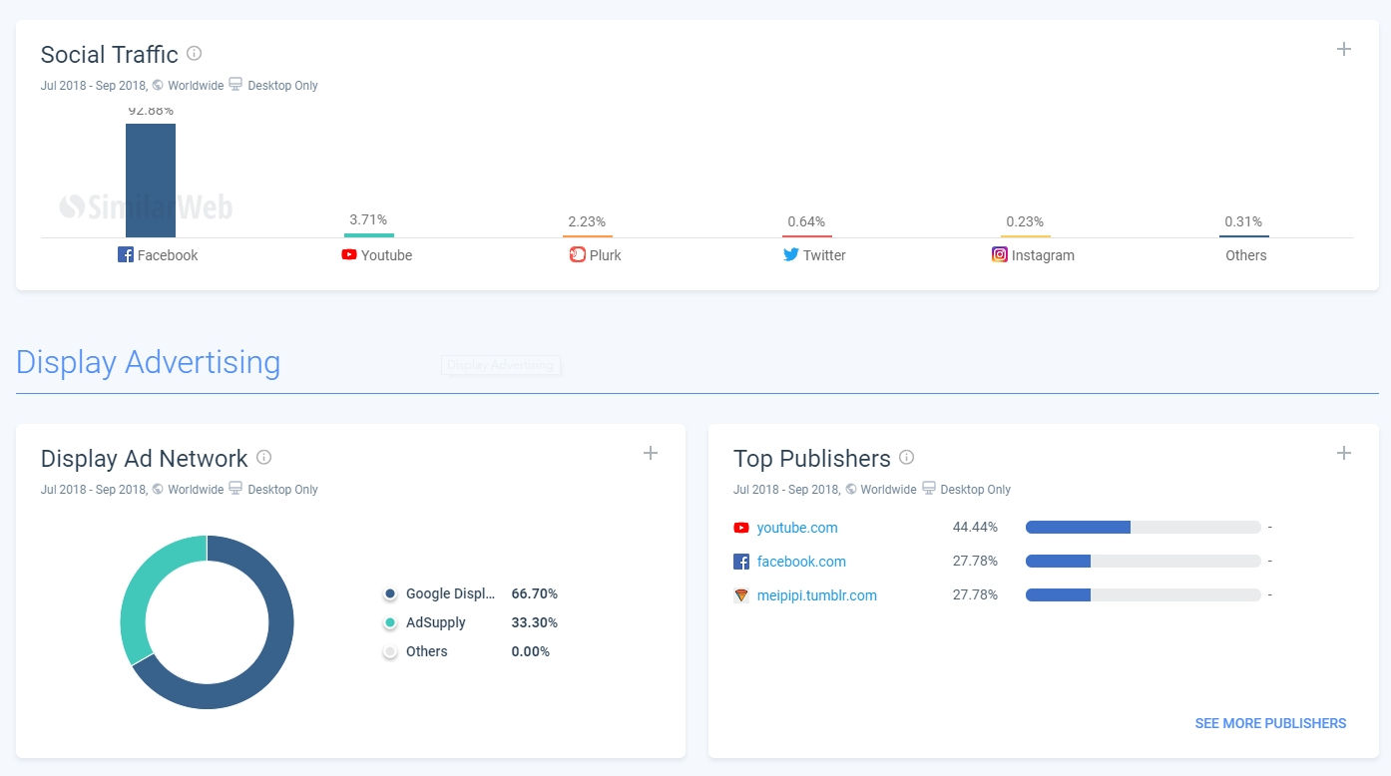Click the Facebook traffic bar

point(151,180)
